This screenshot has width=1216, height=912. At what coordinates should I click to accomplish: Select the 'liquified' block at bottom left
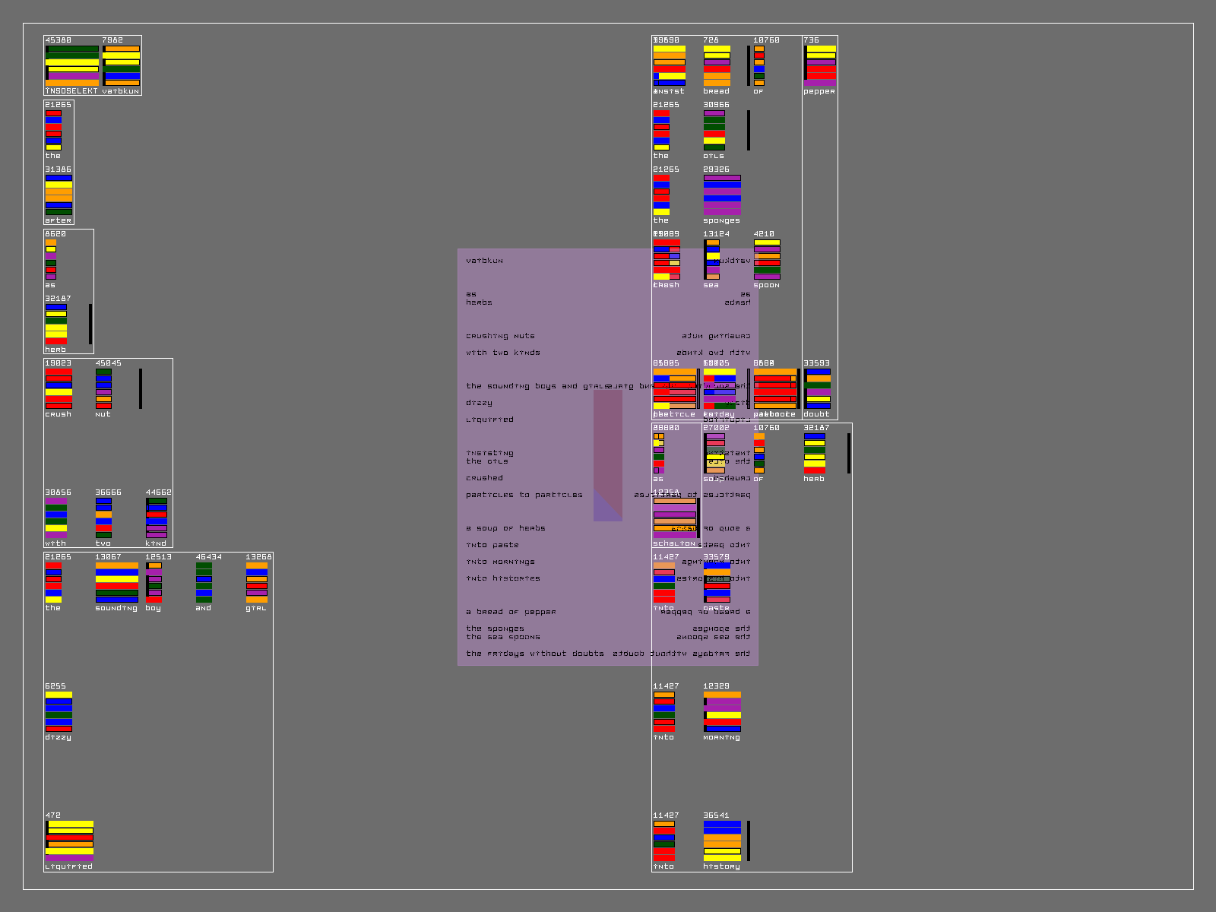(x=69, y=841)
